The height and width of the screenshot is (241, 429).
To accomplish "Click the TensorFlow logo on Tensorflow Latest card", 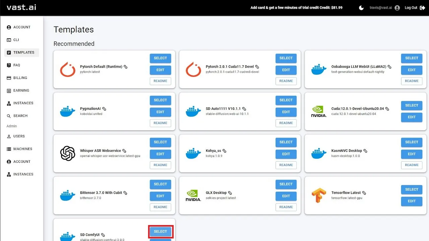I will pyautogui.click(x=319, y=195).
